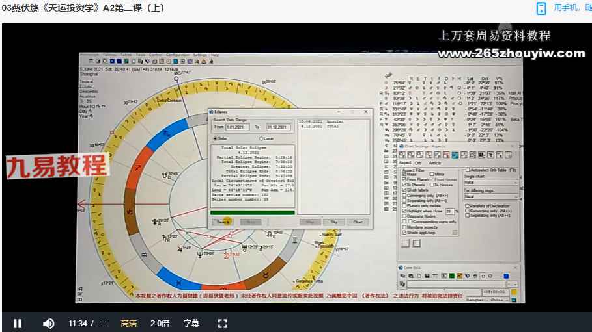The height and width of the screenshot is (332, 592).
Task: Open the Single chart Natal dropdown
Action: click(491, 183)
